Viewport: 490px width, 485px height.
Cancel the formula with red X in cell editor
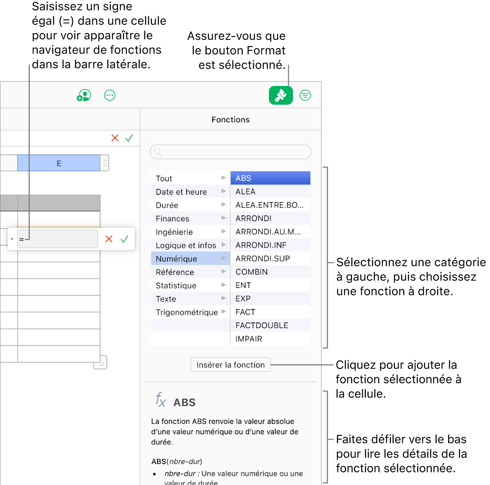click(109, 239)
